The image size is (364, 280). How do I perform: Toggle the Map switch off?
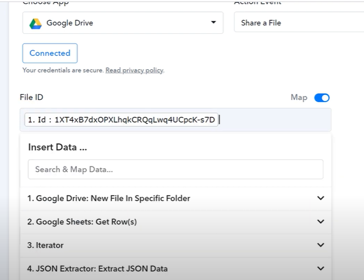[x=322, y=98]
